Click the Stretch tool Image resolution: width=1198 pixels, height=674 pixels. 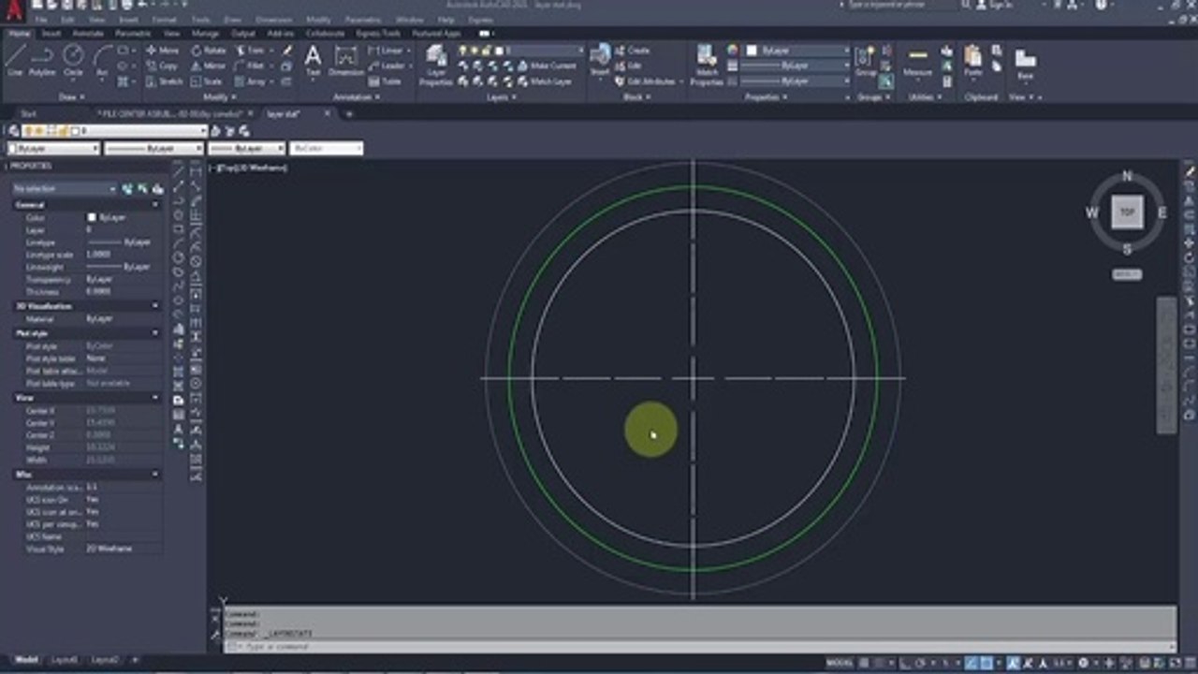165,81
